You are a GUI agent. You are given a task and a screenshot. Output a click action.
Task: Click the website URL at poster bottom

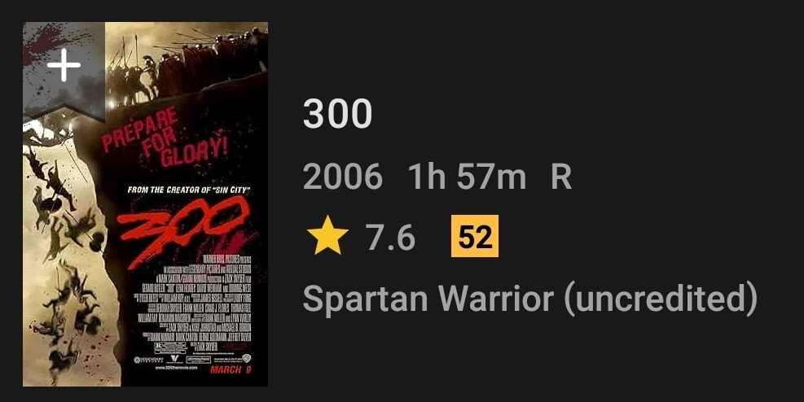[177, 368]
